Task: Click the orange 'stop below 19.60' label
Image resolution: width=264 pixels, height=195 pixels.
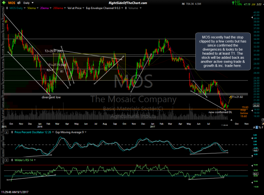Action: [243, 113]
